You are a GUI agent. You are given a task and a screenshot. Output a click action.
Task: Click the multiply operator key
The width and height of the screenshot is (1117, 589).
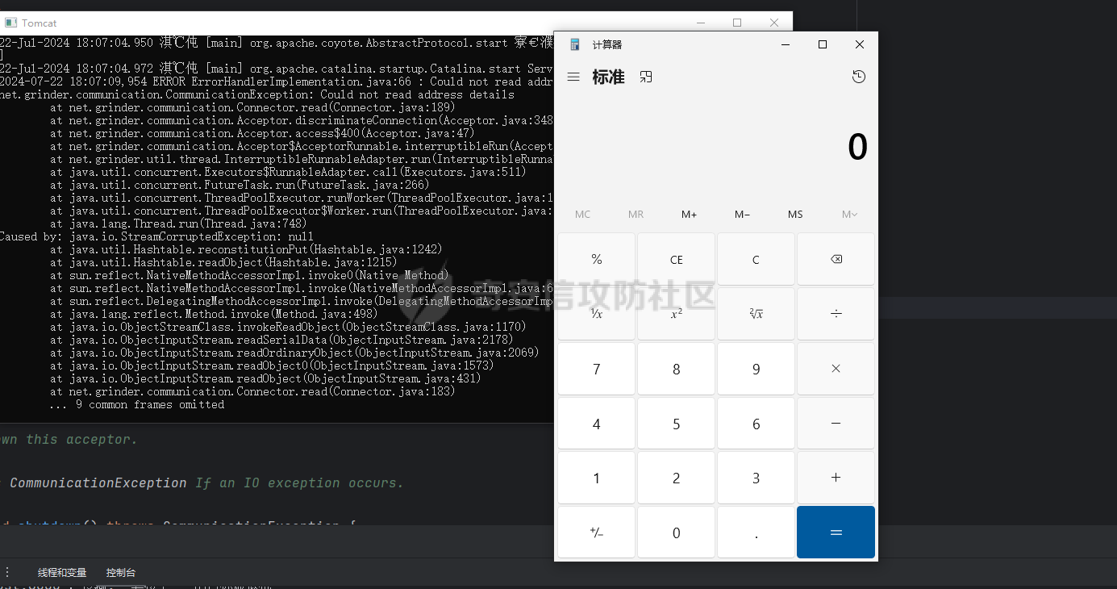coord(836,369)
